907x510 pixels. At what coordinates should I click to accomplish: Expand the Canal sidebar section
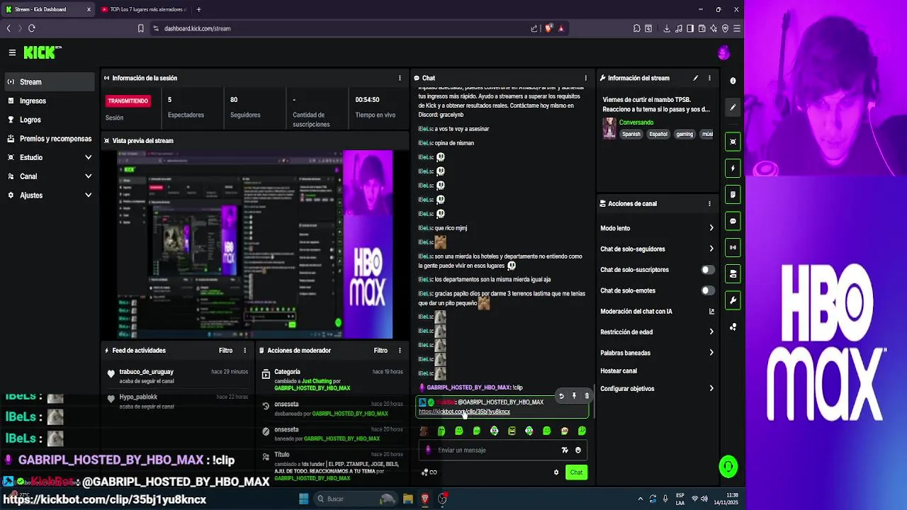click(x=48, y=176)
